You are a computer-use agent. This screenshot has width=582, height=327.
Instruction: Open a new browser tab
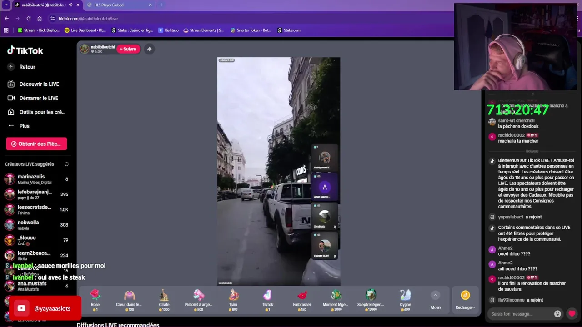pos(161,5)
